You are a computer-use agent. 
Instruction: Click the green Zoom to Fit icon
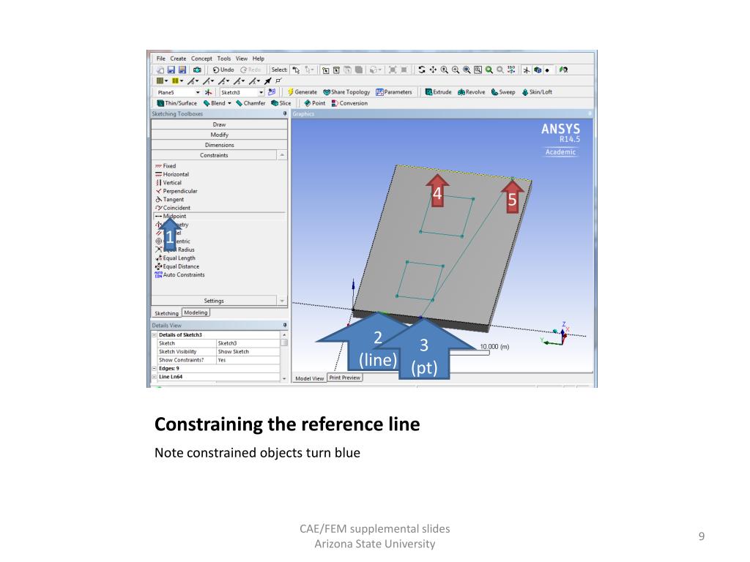click(x=489, y=70)
